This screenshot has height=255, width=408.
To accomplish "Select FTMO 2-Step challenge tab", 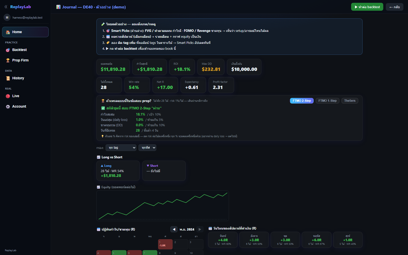I will tap(302, 101).
